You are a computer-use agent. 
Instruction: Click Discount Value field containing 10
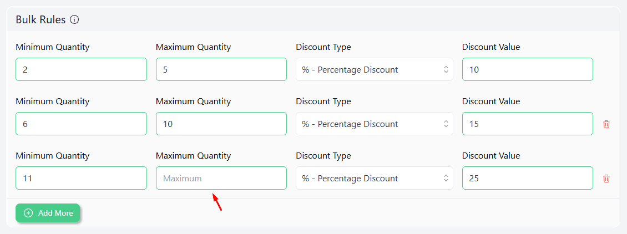coord(527,69)
